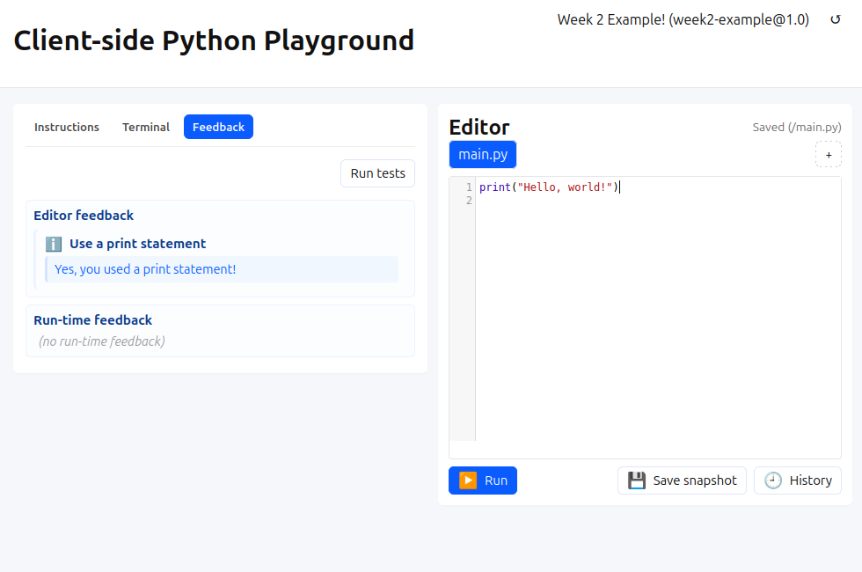Image resolution: width=862 pixels, height=572 pixels.
Task: Click the line number 1 gutter
Action: pos(469,187)
